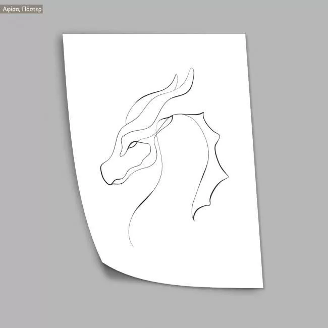The image size is (328, 328).
Task: Select the curled bottom-left corner of the poster
Action: click(103, 266)
